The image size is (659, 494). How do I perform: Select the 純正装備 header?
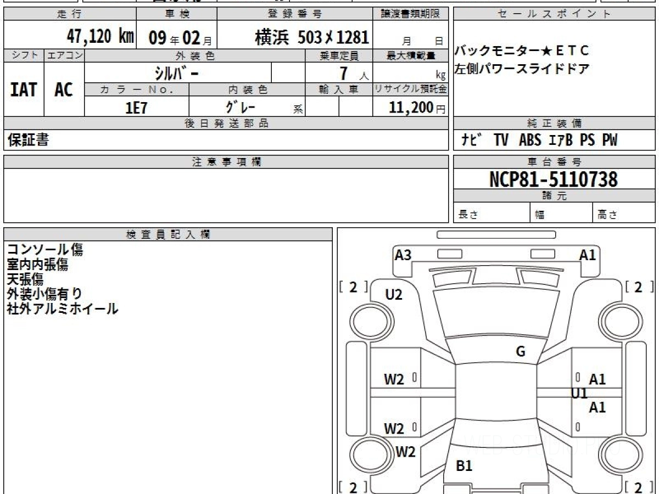555,123
